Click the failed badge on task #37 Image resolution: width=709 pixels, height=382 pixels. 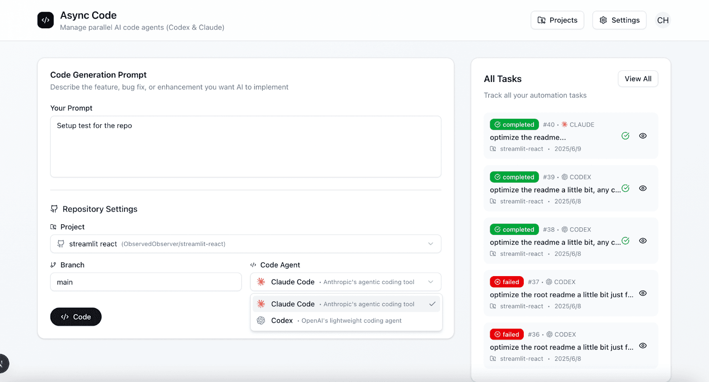tap(506, 282)
